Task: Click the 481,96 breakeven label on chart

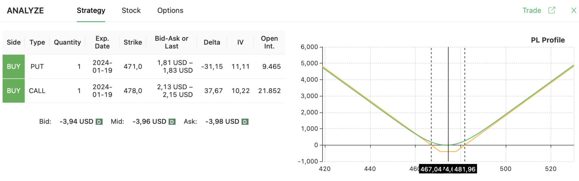Action: 465,169
